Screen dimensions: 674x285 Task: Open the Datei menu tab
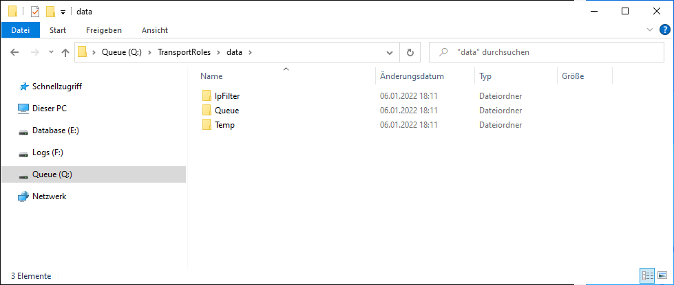21,30
